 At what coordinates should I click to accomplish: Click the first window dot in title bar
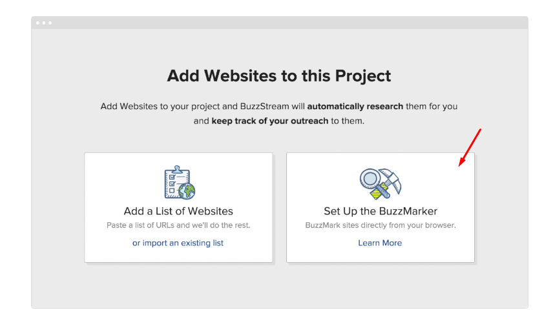pos(37,23)
